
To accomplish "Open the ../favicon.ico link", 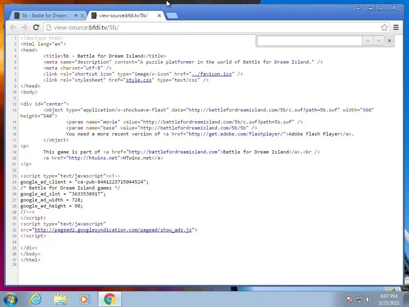I will tap(212, 74).
